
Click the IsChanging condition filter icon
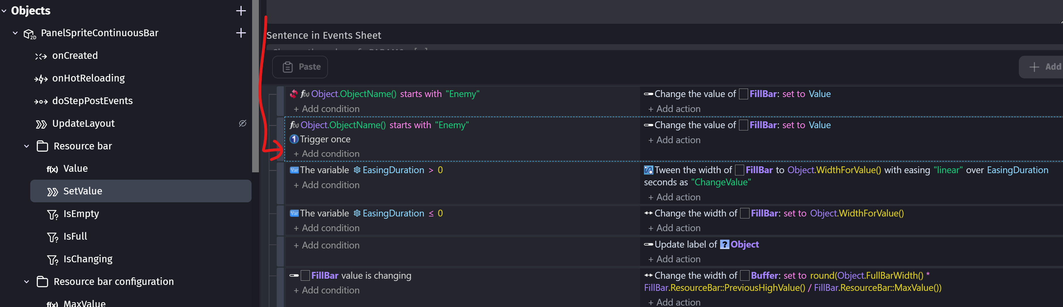click(52, 260)
